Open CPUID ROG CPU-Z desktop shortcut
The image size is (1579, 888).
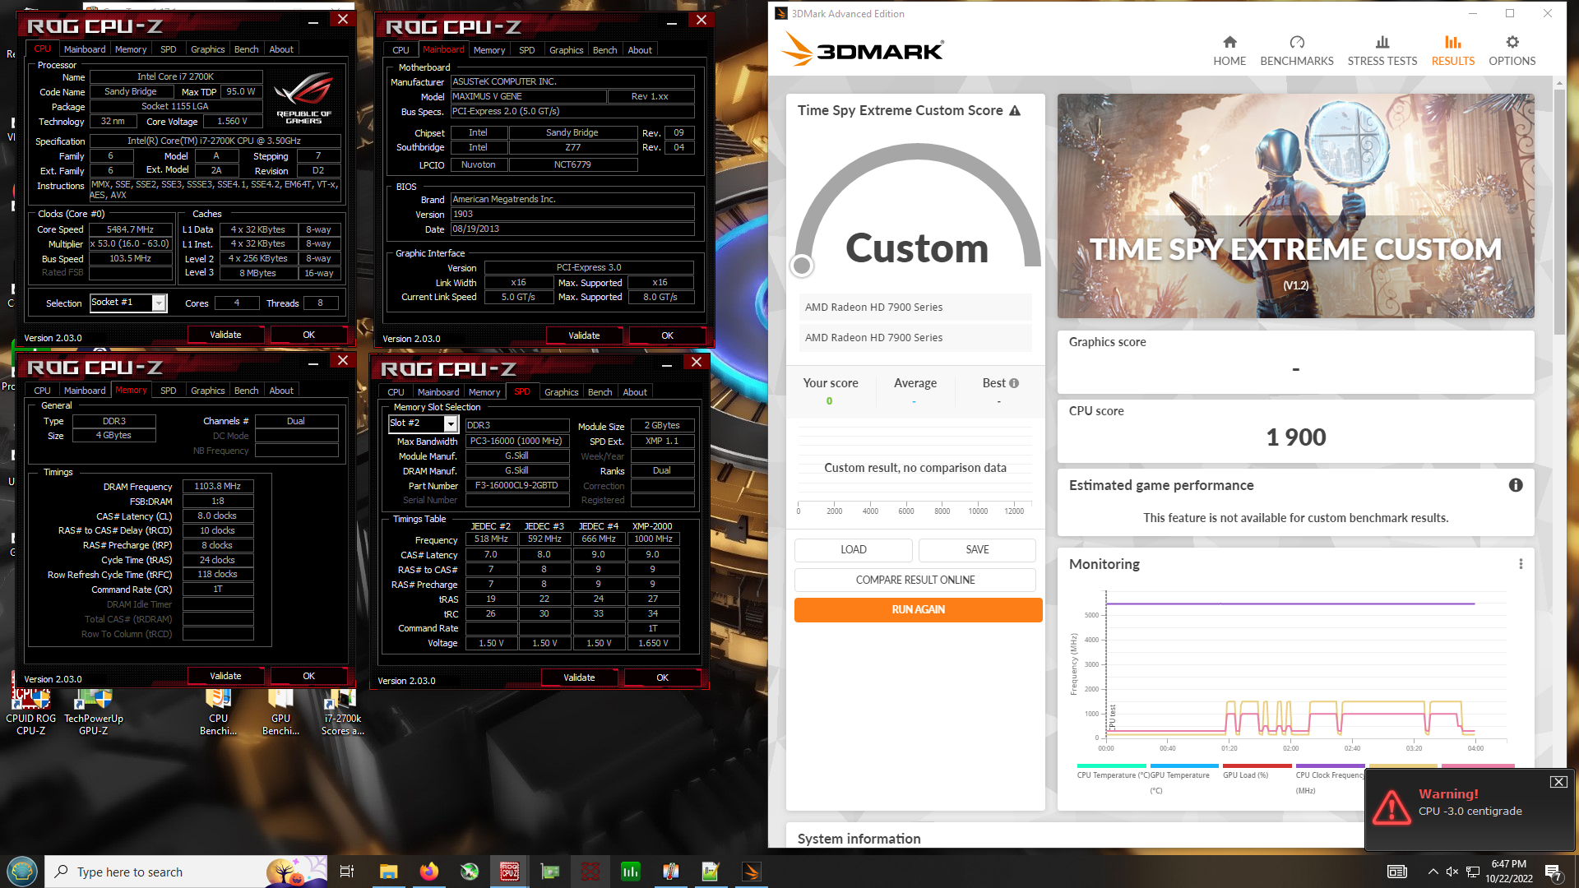tap(31, 711)
